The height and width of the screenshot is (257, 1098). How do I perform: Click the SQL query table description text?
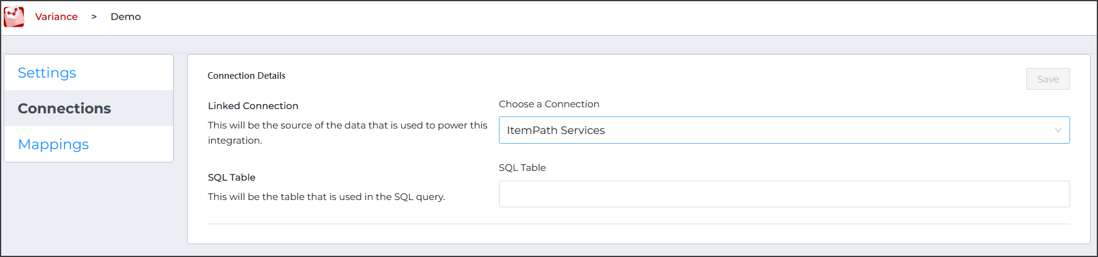[x=327, y=197]
